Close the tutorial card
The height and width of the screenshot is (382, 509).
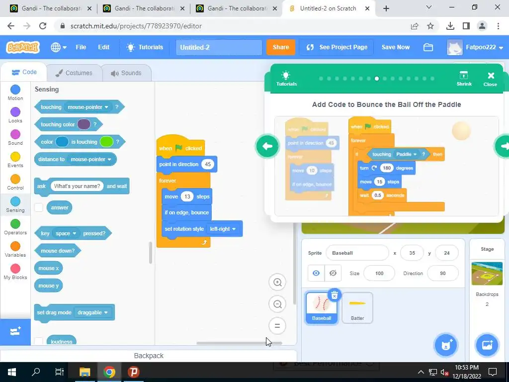pyautogui.click(x=490, y=79)
